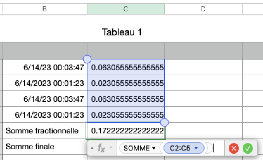Image resolution: width=263 pixels, height=160 pixels.
Task: Click top selection handle of range C2:C5
Action: pyautogui.click(x=87, y=59)
